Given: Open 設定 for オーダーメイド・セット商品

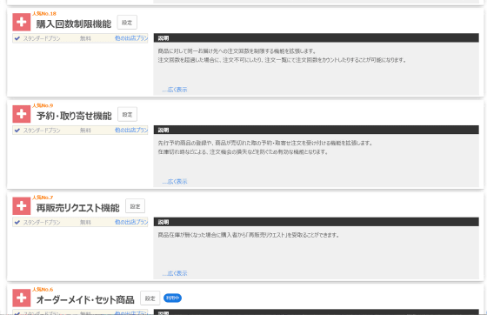Looking at the screenshot, I should click(x=150, y=298).
